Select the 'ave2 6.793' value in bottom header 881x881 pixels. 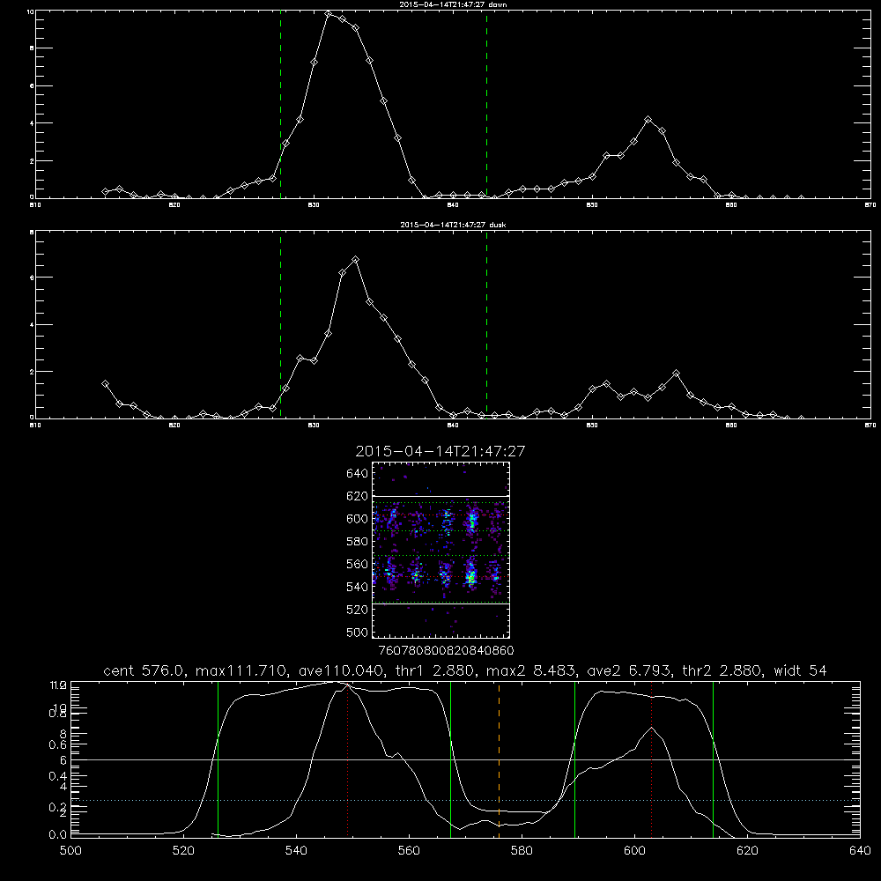click(x=629, y=670)
